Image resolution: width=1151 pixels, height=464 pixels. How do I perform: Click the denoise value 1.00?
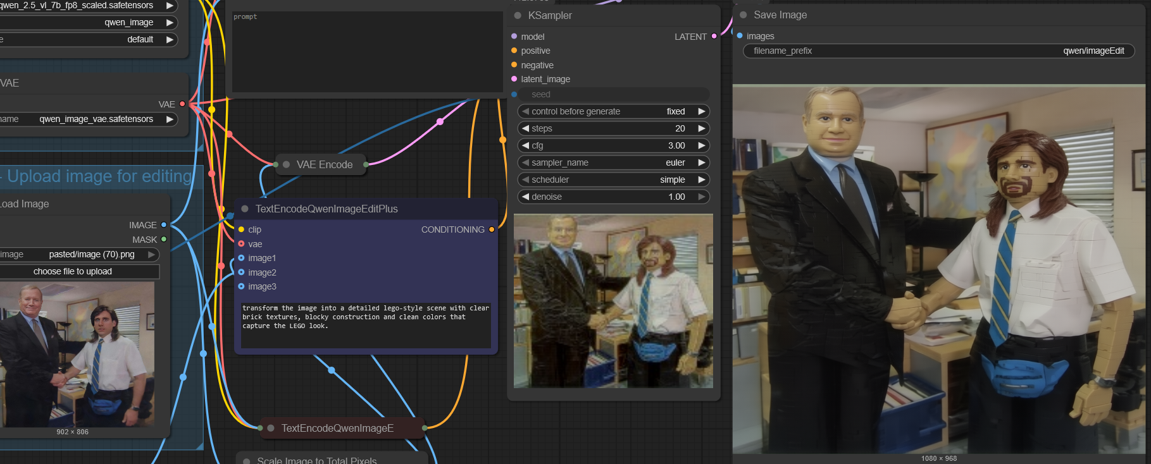[x=676, y=197]
